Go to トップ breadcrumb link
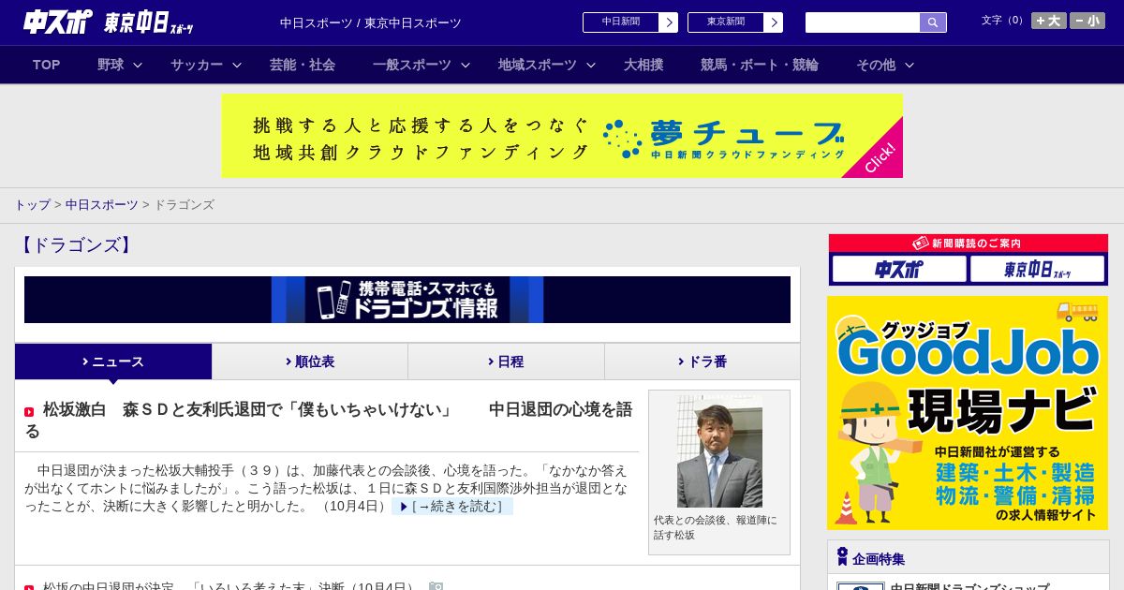This screenshot has height=590, width=1124. 32,204
